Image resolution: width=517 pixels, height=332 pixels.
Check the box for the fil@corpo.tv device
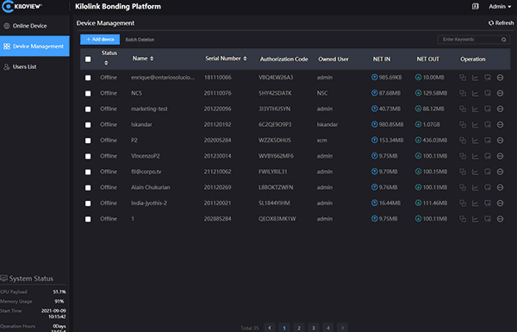(88, 172)
